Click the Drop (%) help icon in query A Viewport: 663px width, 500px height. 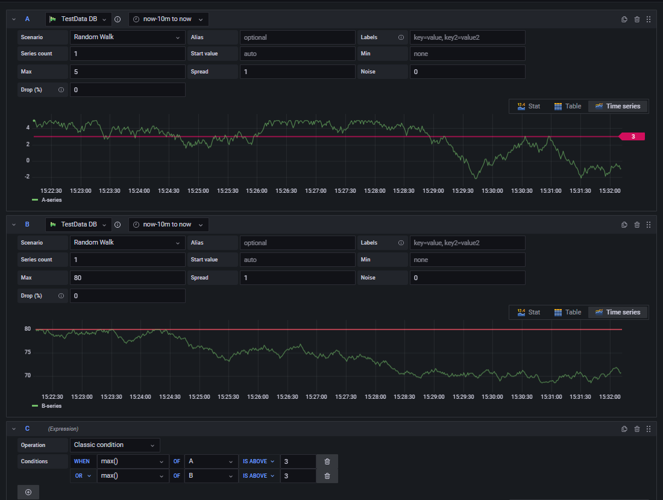click(60, 89)
